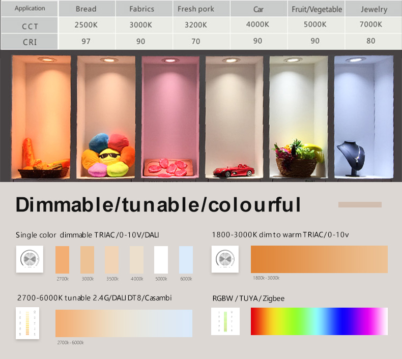Click the red toy car

(x=233, y=171)
